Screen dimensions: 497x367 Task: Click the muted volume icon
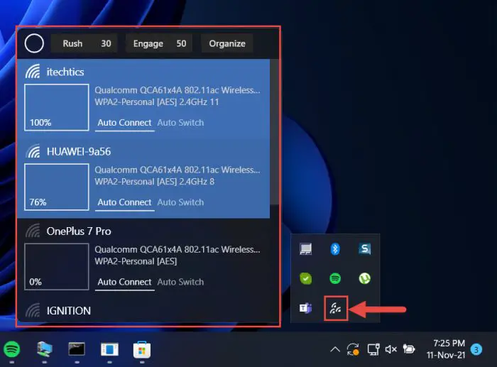(x=390, y=349)
